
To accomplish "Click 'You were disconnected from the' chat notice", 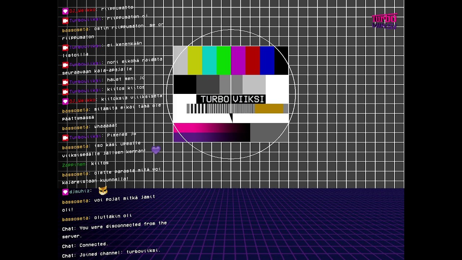I will 123,226.
